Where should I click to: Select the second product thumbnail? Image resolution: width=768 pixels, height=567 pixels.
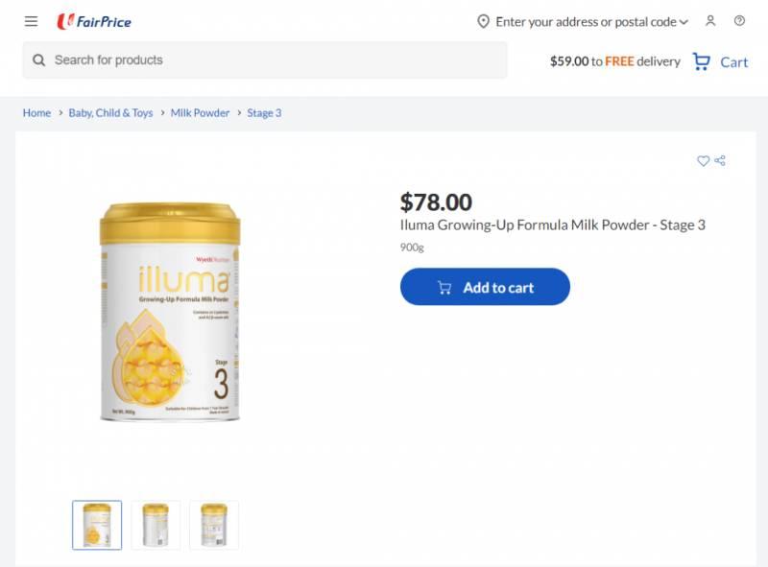pyautogui.click(x=156, y=525)
